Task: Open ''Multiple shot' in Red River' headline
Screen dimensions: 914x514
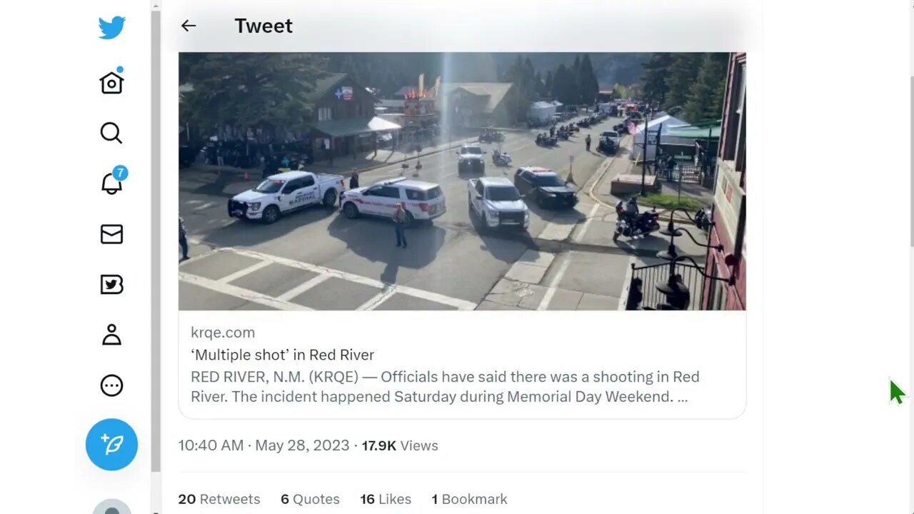Action: (282, 355)
